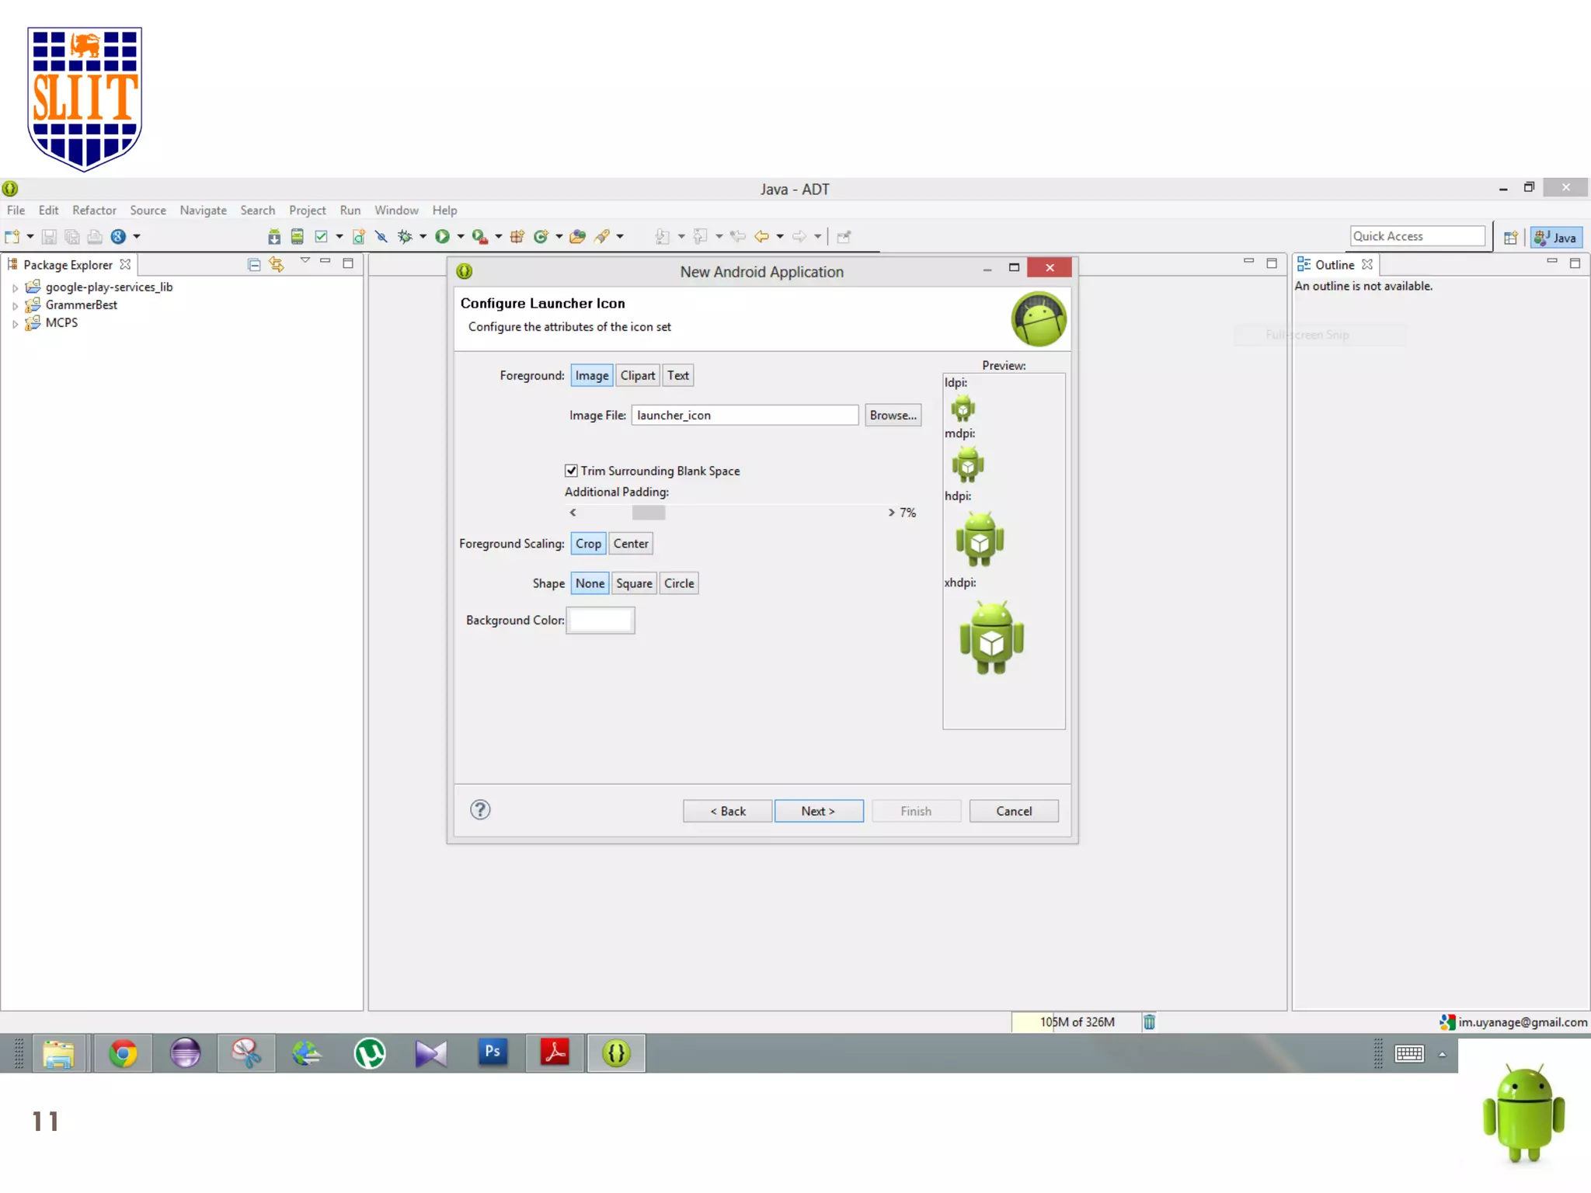Click the Background Color swatch
This screenshot has width=1591, height=1193.
pyautogui.click(x=601, y=621)
